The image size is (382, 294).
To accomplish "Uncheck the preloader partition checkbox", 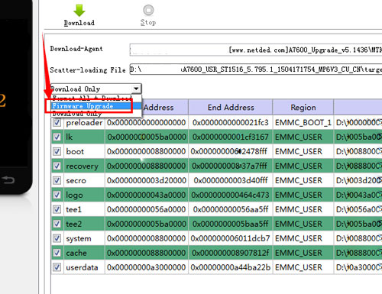I will (x=57, y=123).
